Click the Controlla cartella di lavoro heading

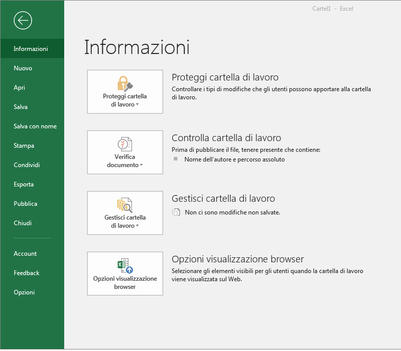(x=226, y=138)
